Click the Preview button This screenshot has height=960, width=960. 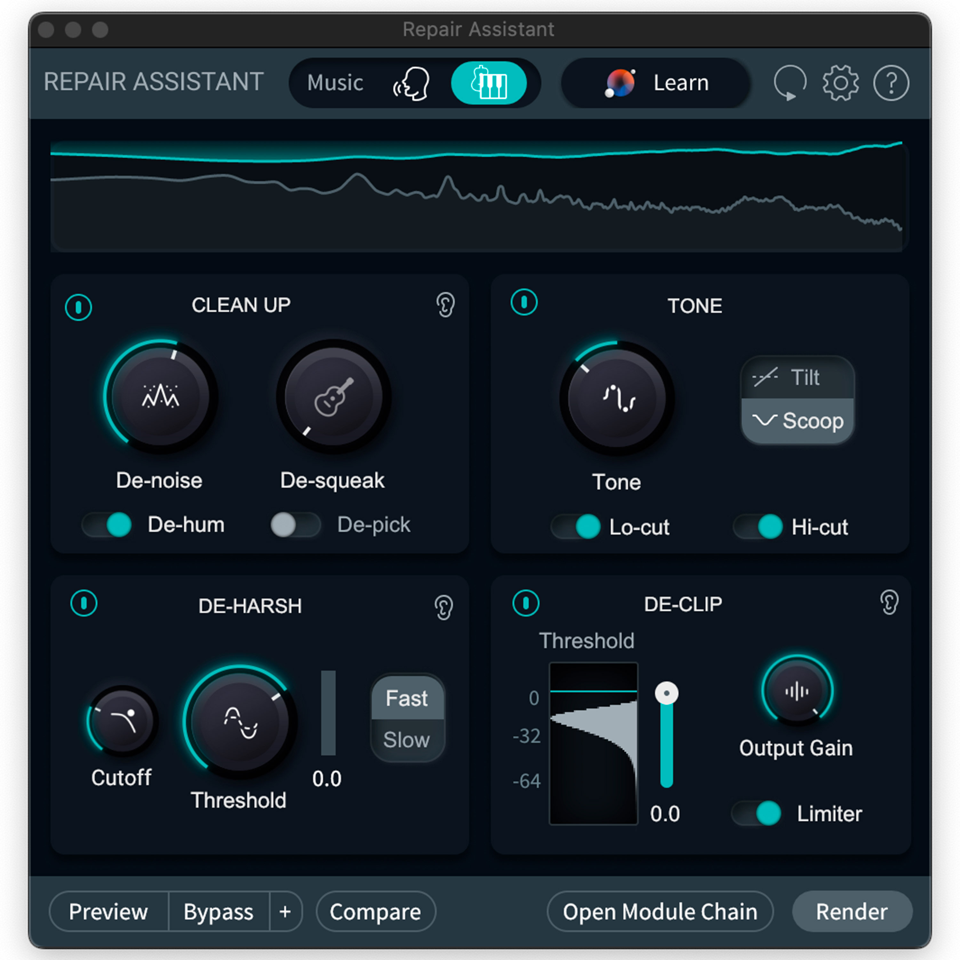click(109, 911)
